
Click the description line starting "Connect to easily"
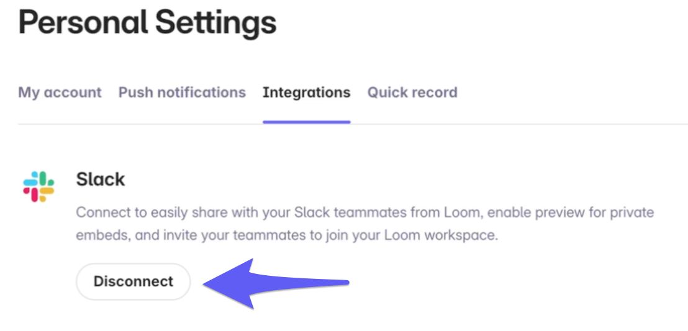(364, 213)
